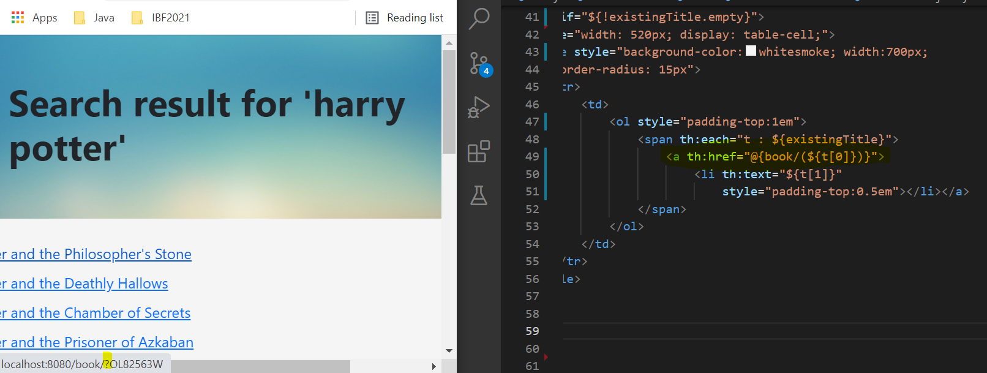Click line number 49 in the editor gutter

point(532,157)
